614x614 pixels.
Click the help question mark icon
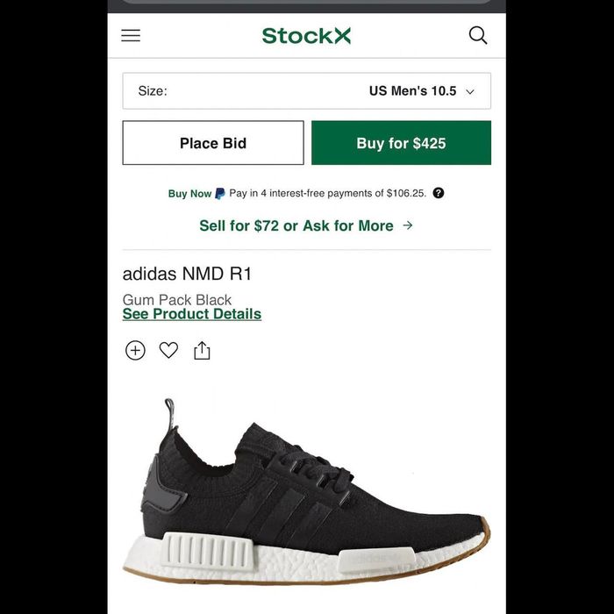pos(439,193)
